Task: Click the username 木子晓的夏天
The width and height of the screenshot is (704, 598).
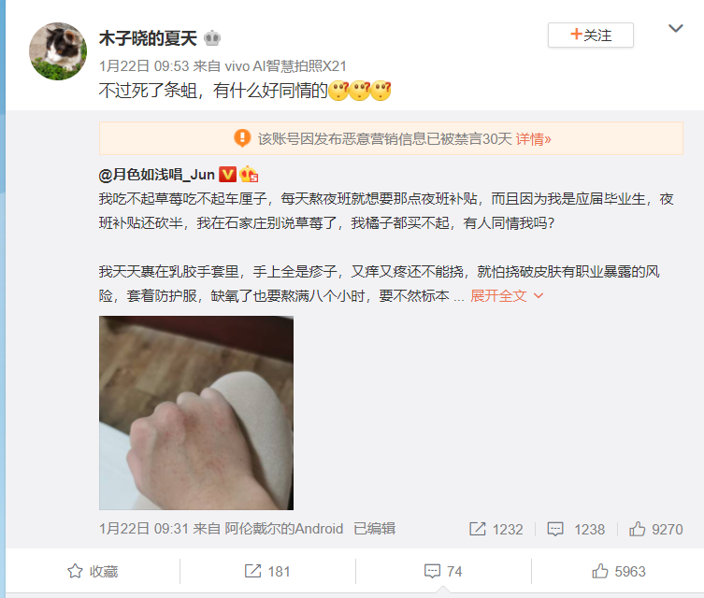Action: pos(148,38)
